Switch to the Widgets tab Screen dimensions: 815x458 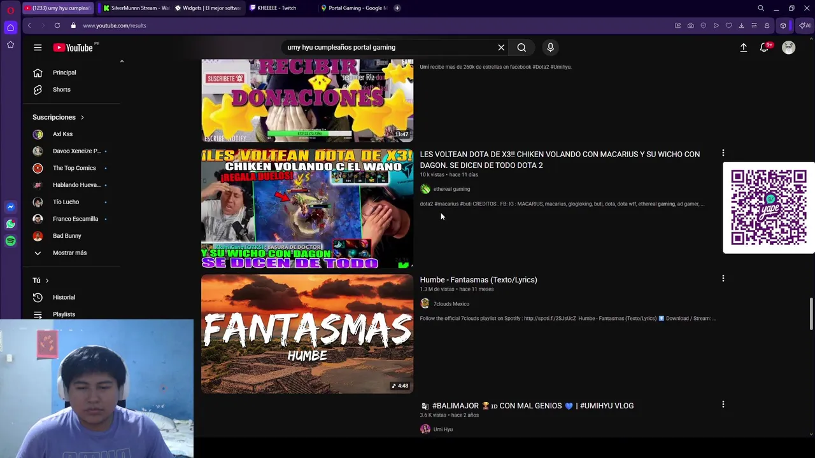click(207, 8)
